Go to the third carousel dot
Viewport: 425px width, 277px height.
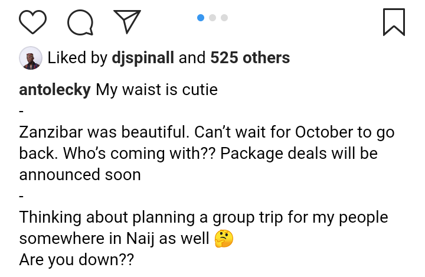point(224,18)
